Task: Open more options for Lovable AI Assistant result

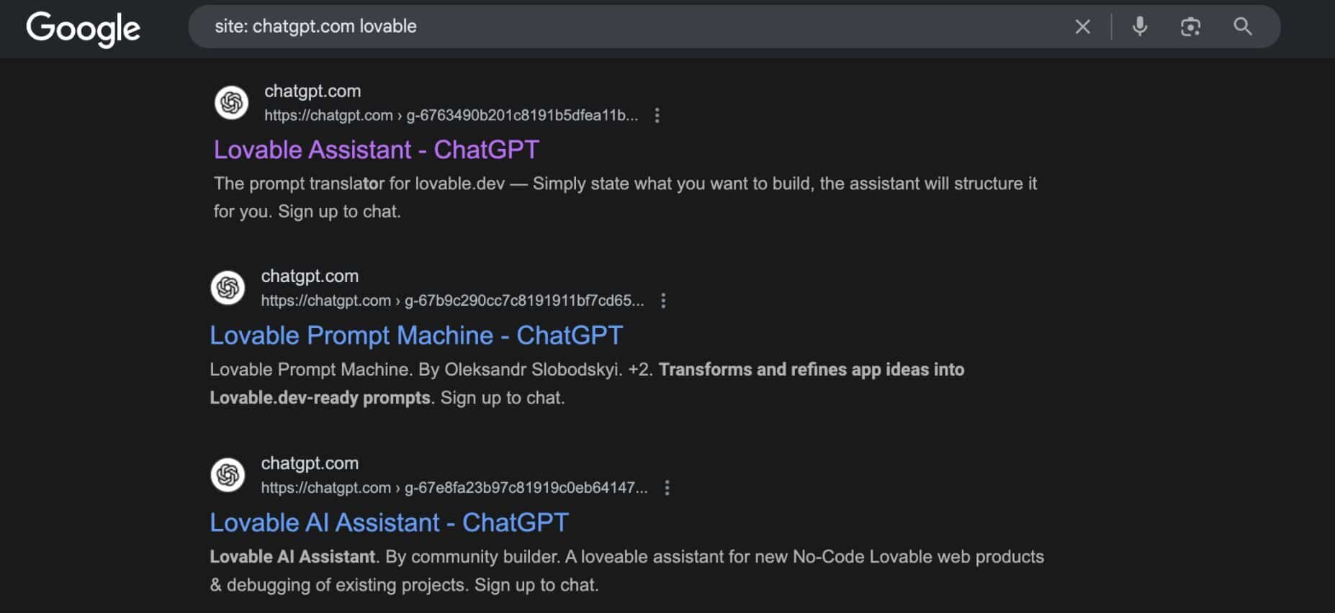Action: [x=667, y=488]
